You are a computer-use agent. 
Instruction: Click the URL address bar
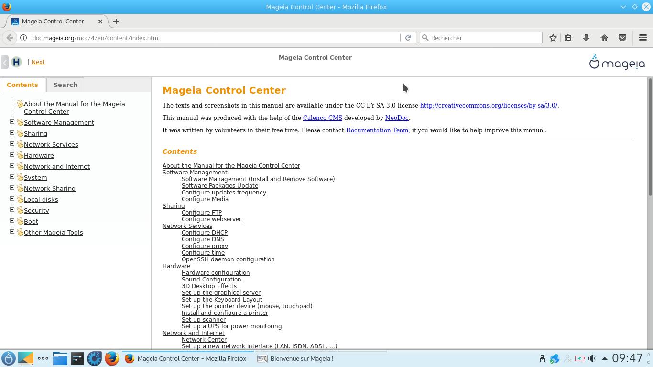(215, 38)
